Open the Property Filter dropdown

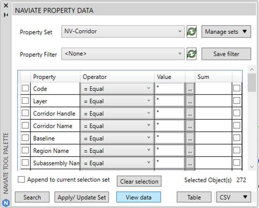[x=123, y=54]
